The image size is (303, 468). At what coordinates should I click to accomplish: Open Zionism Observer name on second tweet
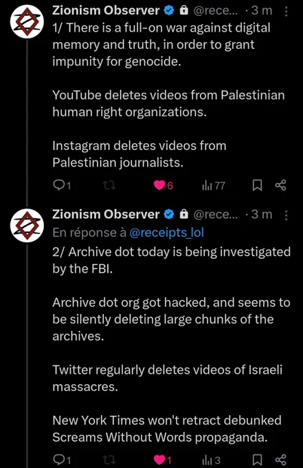(x=106, y=214)
